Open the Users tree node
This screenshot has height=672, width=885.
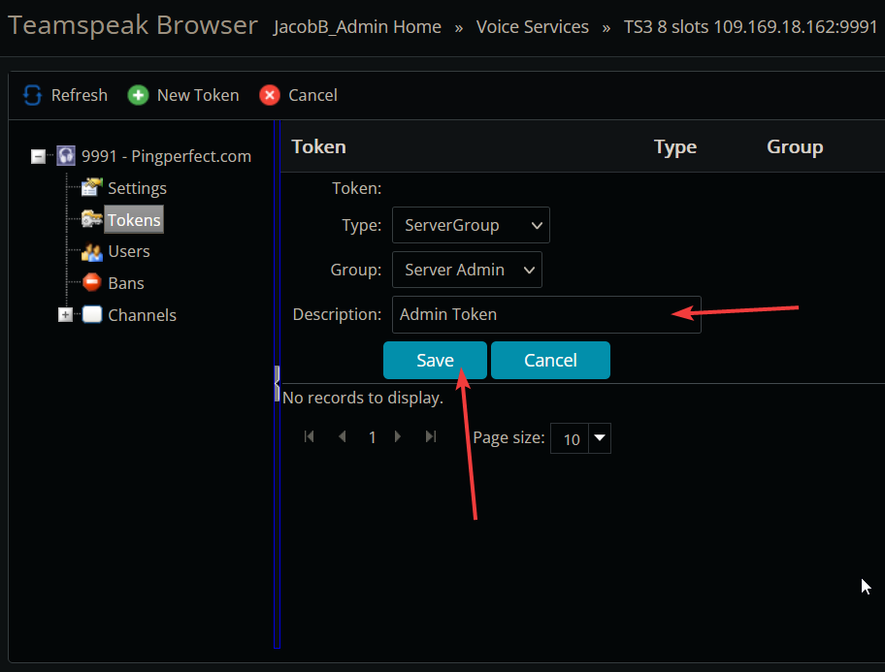[128, 251]
